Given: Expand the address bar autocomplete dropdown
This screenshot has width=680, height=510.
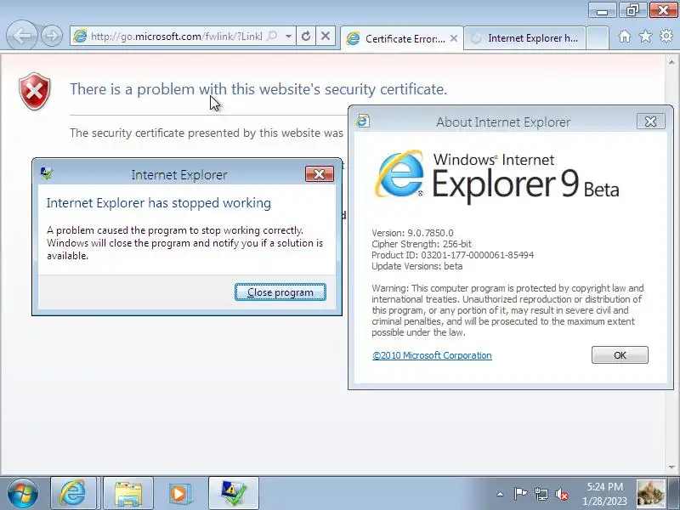Looking at the screenshot, I should coord(288,36).
